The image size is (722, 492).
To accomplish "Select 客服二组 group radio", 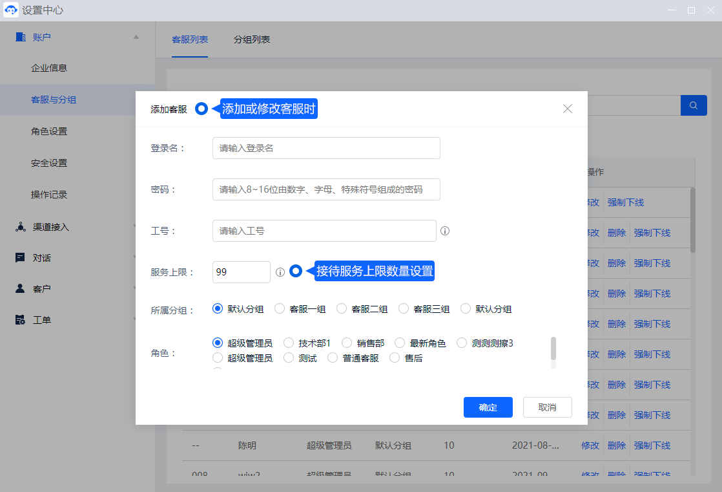I will click(341, 308).
